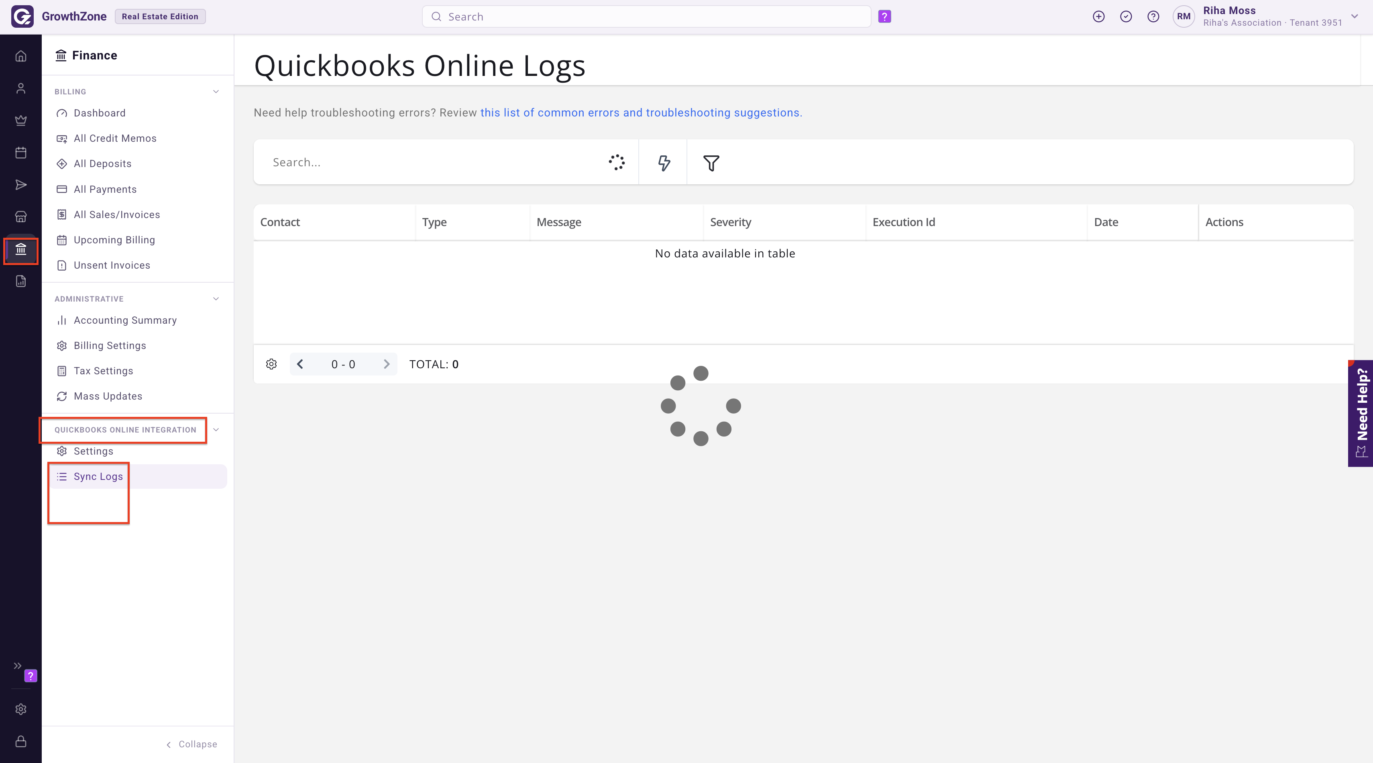Click the BILLING section label
1373x763 pixels.
pyautogui.click(x=70, y=92)
